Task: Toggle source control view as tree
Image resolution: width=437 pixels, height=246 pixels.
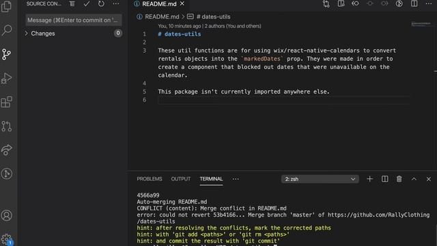Action: [x=72, y=3]
